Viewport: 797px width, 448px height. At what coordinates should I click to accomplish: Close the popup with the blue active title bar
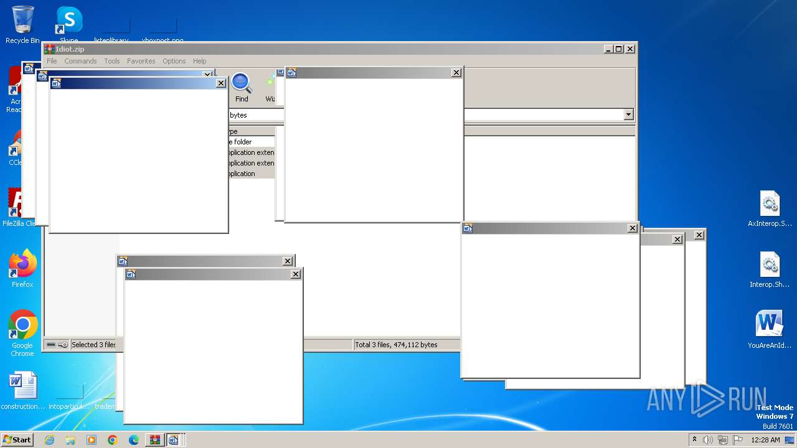tap(220, 83)
